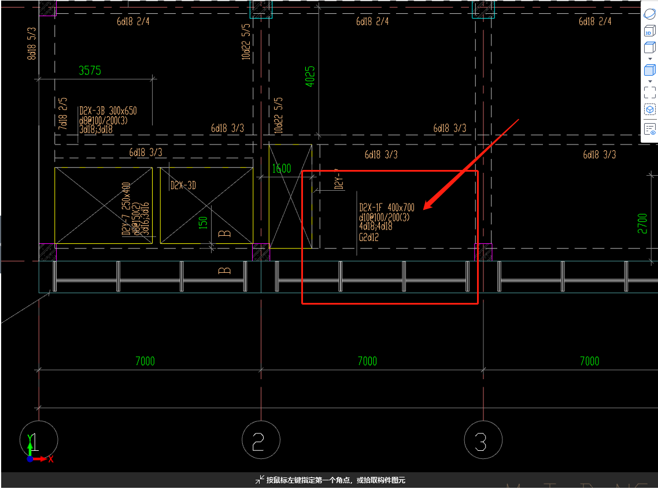
Task: Click the status bar corner-point prompt text
Action: tap(336, 480)
